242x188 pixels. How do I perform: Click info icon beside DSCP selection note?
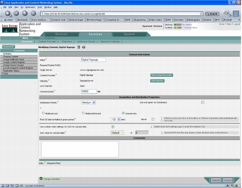pyautogui.click(x=162, y=133)
